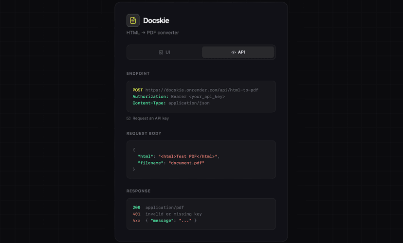Click the "message" key in response block
Viewport: 403px width, 243px height.
pos(162,221)
